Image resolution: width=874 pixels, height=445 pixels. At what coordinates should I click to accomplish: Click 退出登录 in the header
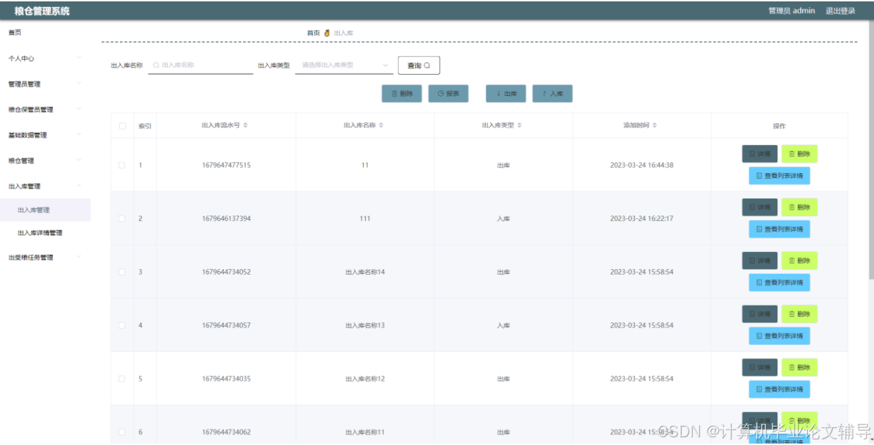[x=840, y=11]
